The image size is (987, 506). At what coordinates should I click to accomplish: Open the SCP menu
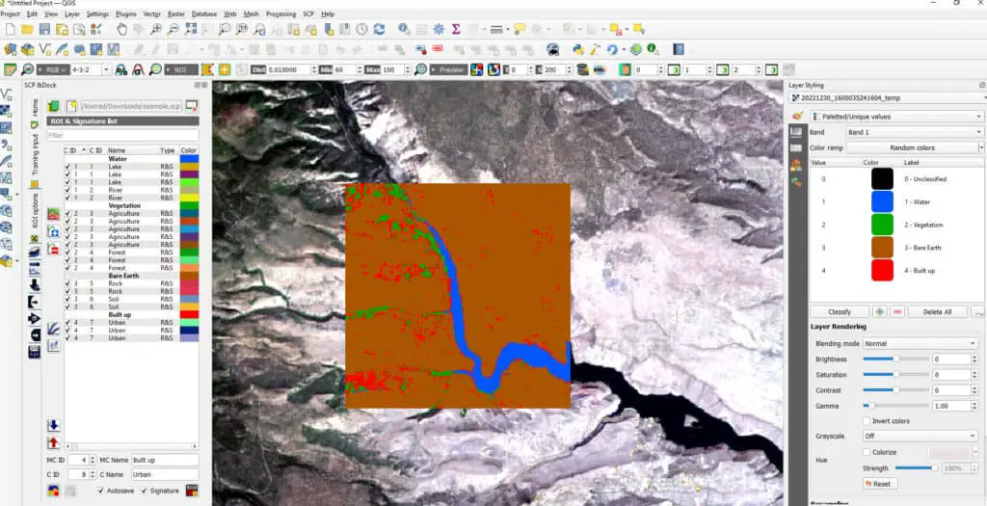point(308,14)
